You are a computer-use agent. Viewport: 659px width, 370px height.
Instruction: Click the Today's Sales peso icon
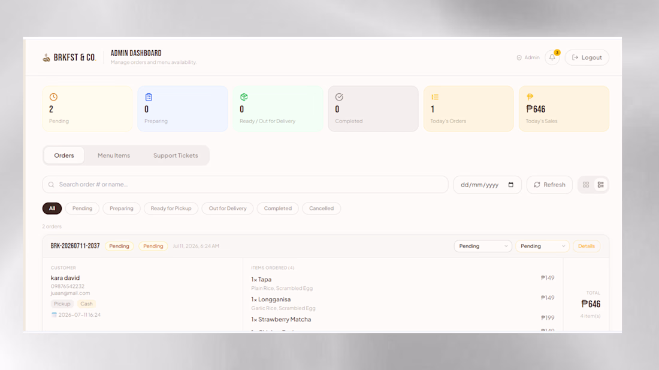(530, 97)
